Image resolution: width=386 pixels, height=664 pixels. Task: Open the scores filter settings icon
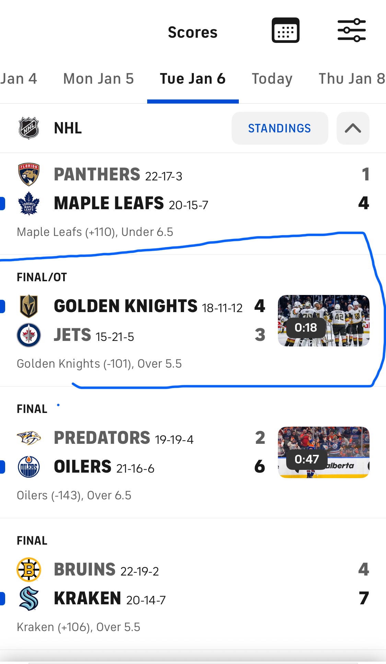coord(351,31)
